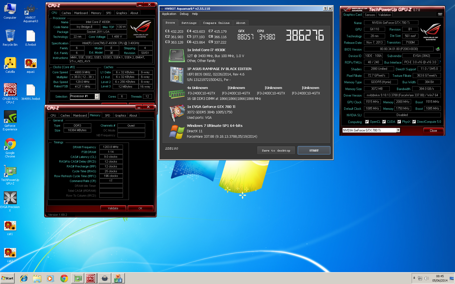
Task: Open the Validation tab in GPU-Z
Action: pyautogui.click(x=385, y=15)
